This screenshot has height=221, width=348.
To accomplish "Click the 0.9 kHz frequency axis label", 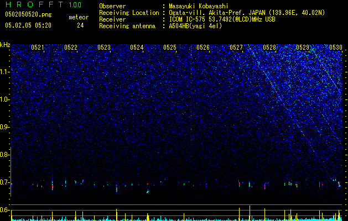I will [5, 127].
